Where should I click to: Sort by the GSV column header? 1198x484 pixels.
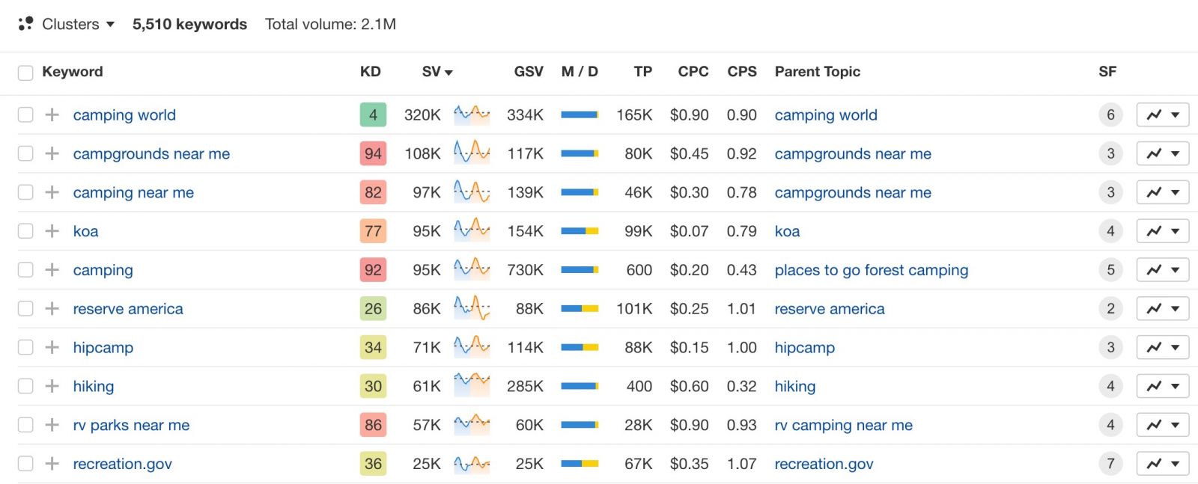[x=529, y=72]
